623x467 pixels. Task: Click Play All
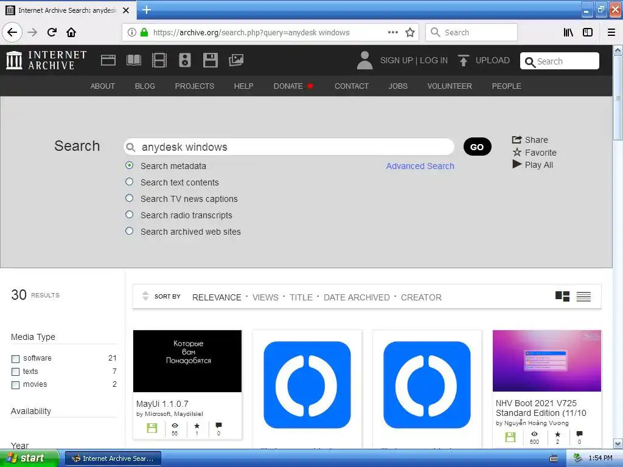pos(533,165)
